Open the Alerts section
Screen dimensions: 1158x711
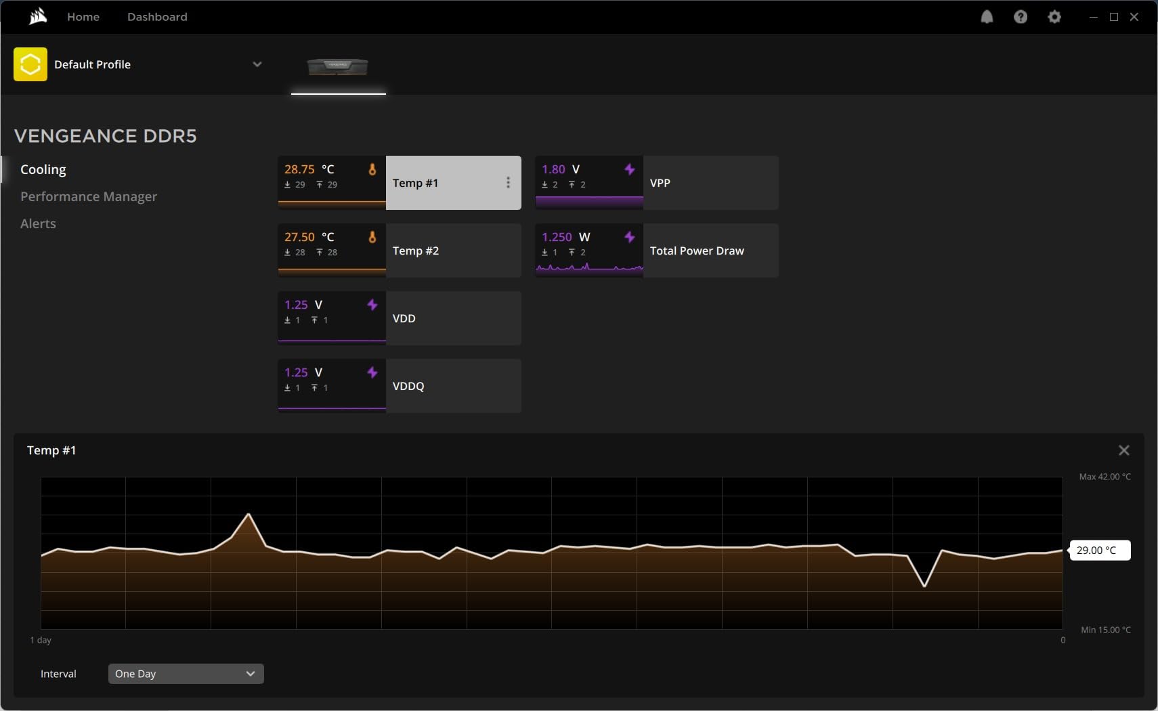(x=38, y=223)
